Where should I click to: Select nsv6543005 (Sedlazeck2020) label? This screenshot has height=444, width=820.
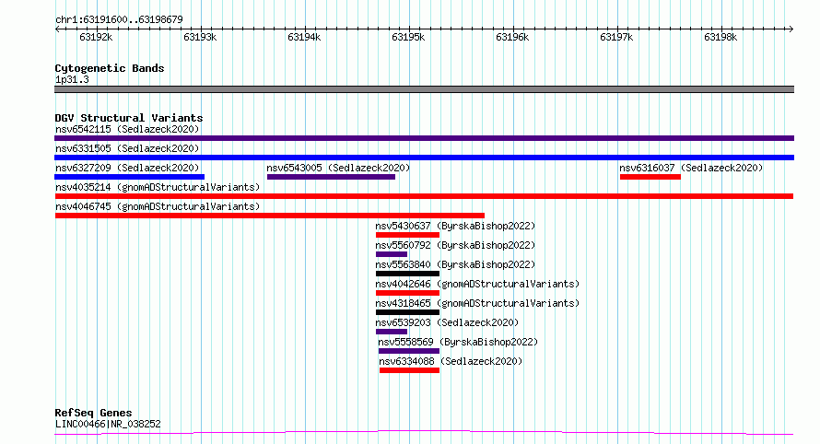[x=338, y=168]
